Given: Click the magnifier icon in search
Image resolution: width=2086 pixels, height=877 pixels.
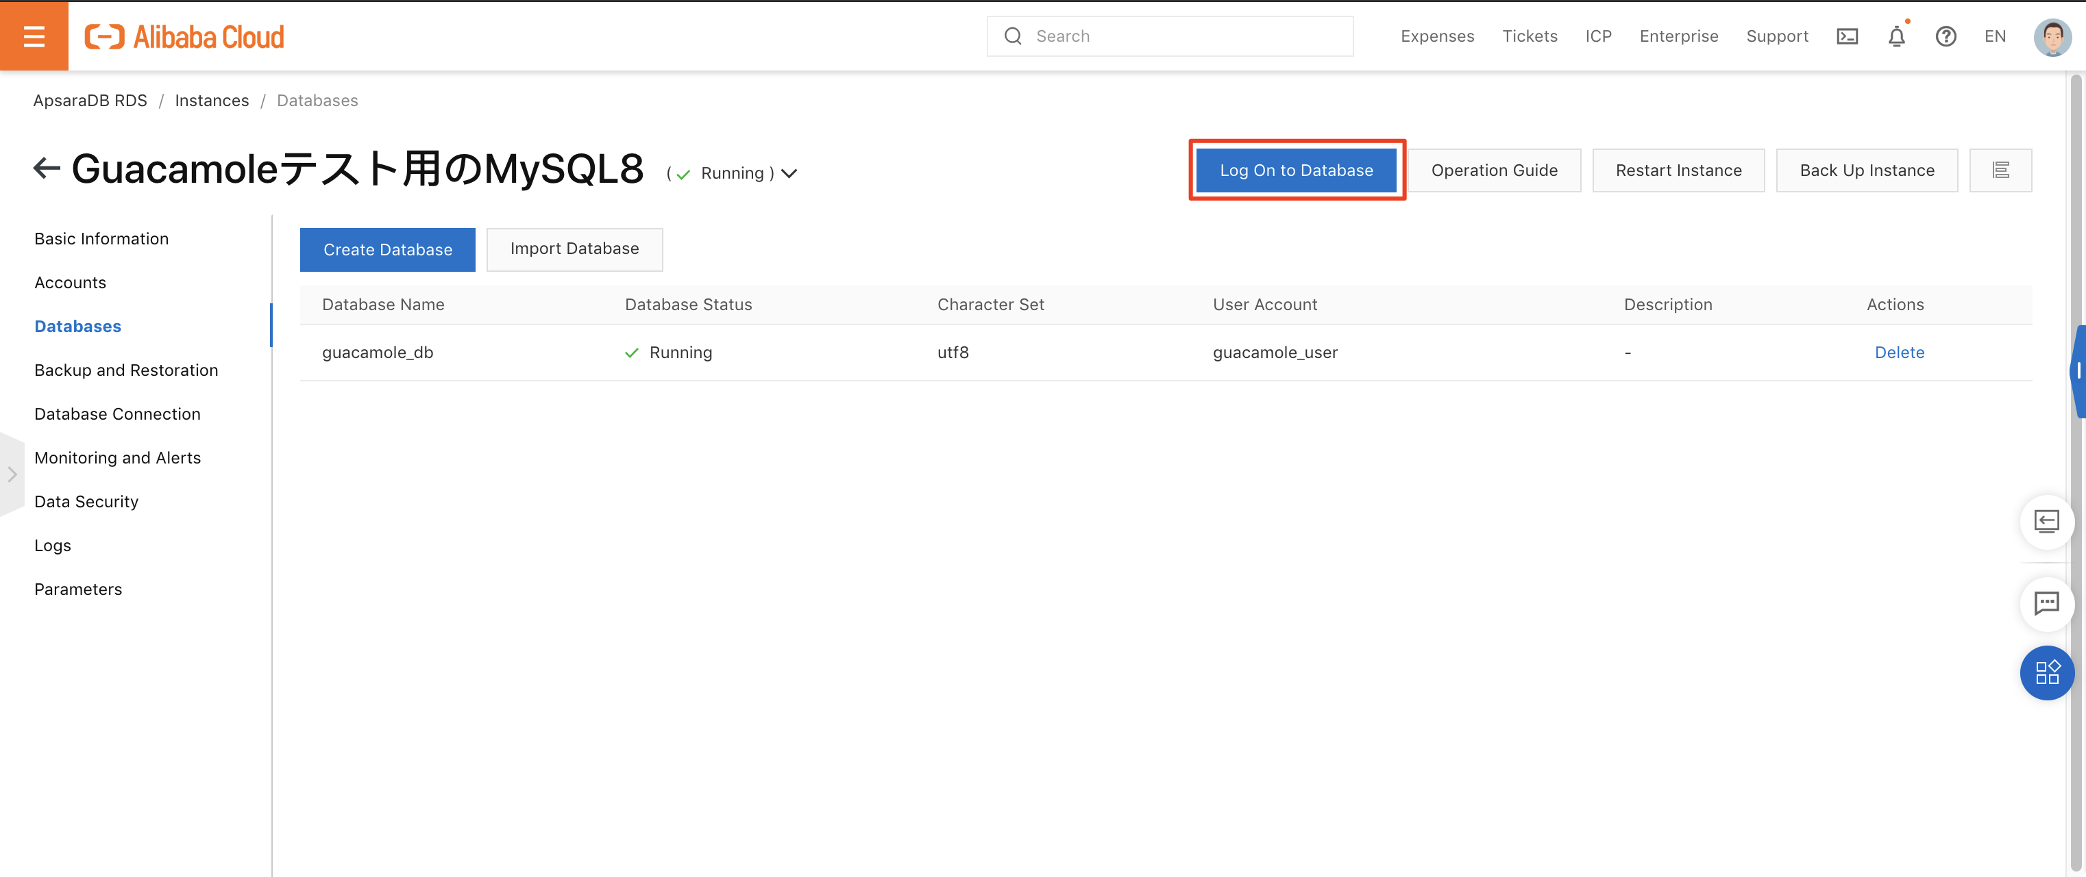Looking at the screenshot, I should [1013, 36].
